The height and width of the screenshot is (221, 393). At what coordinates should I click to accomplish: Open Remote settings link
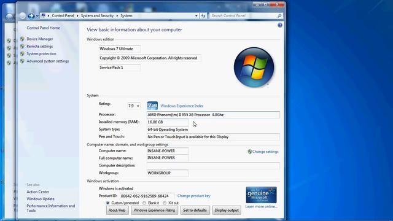click(x=40, y=47)
